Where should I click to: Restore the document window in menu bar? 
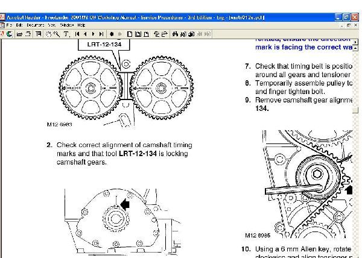pos(349,25)
